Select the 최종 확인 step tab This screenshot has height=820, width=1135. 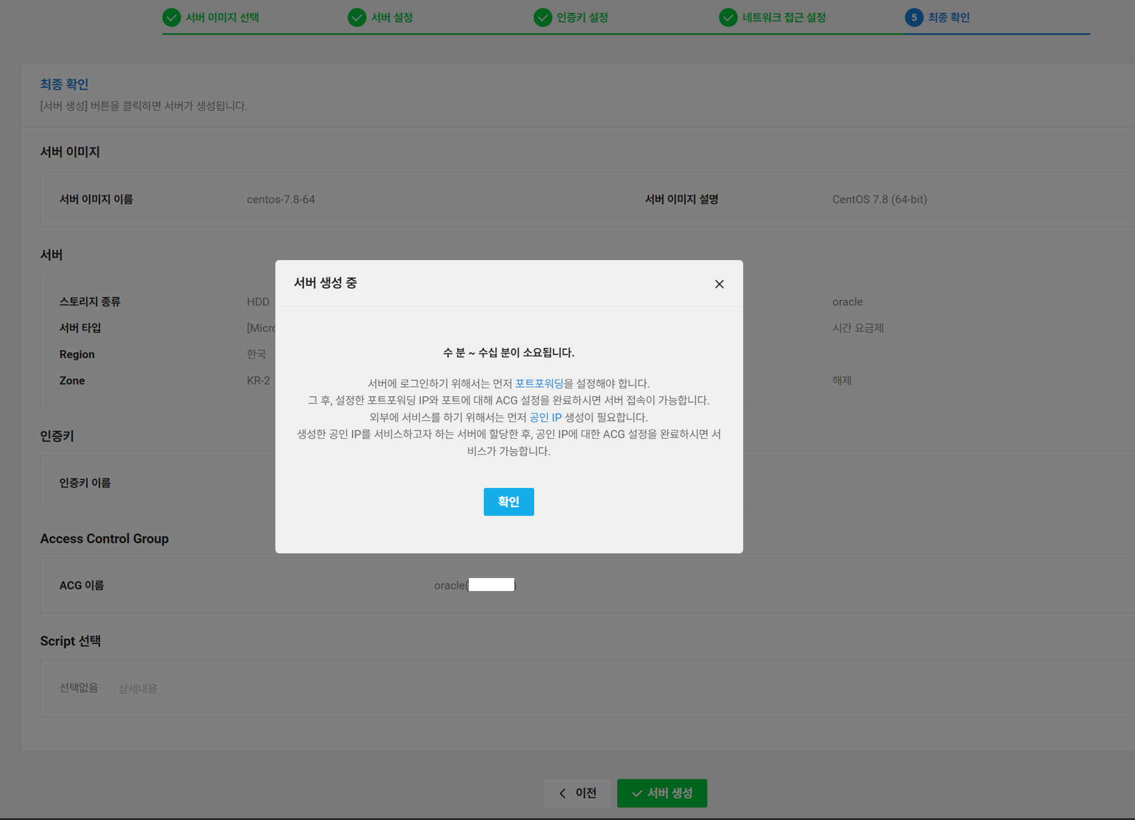click(x=948, y=18)
